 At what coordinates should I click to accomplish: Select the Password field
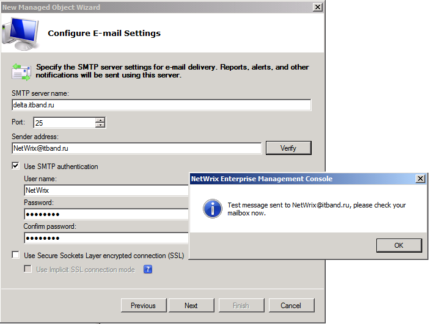pos(106,214)
